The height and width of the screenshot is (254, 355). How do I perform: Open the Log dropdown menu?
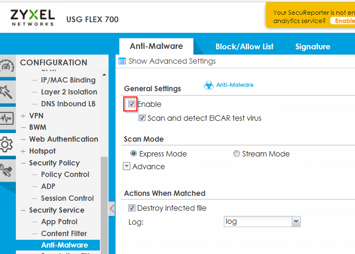coord(296,222)
